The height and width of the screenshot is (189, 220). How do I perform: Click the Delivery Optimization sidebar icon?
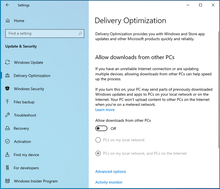(7, 76)
